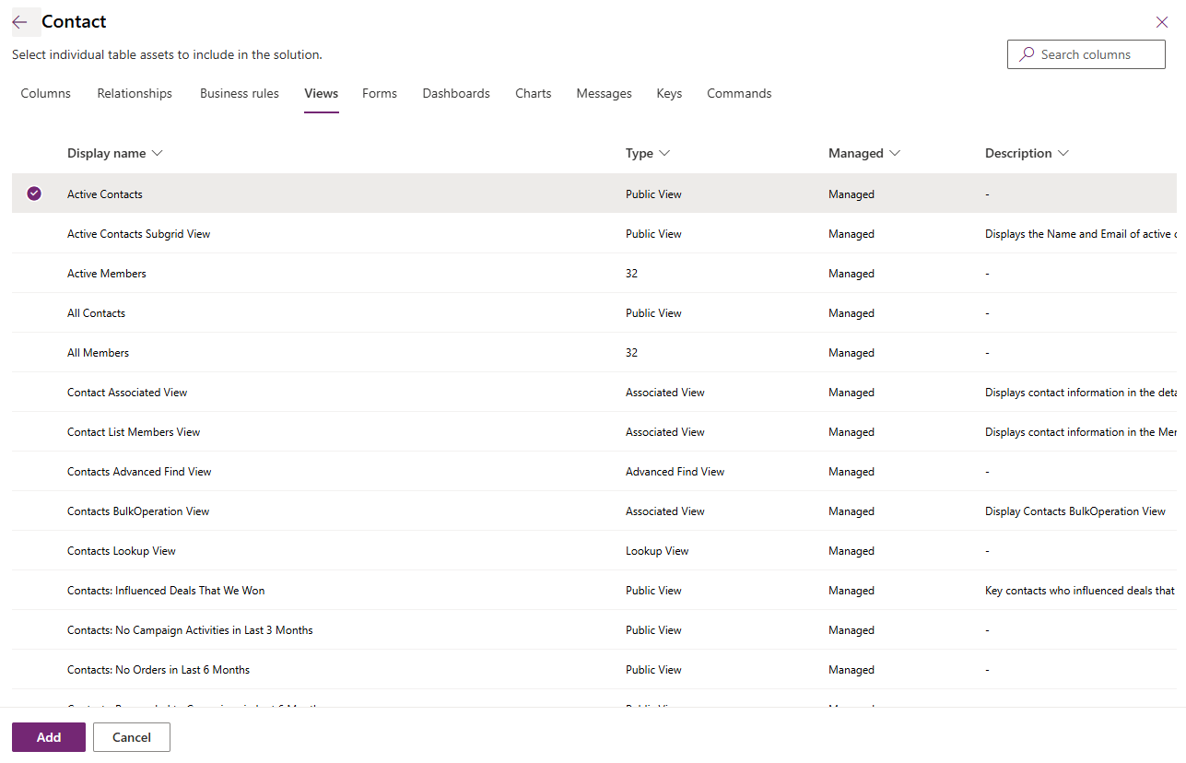The image size is (1186, 763).
Task: Open the Relationships tab
Action: [x=134, y=93]
